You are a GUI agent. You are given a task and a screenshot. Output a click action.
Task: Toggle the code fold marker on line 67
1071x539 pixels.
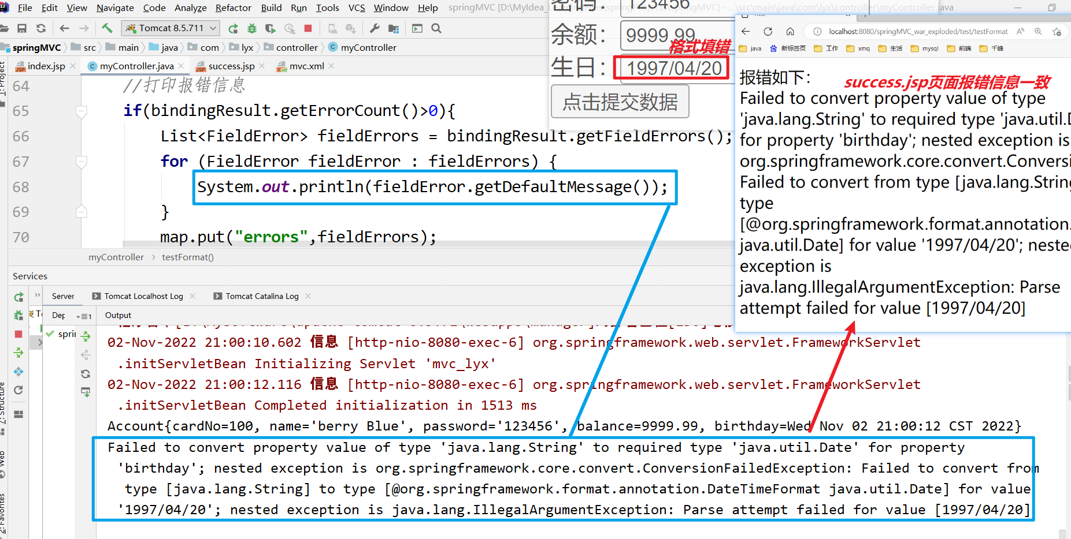tap(81, 162)
